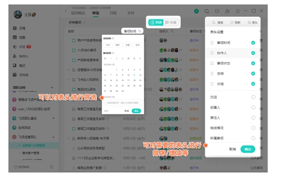
Task: Click the collaborator person icon in header
Action: [x=227, y=11]
